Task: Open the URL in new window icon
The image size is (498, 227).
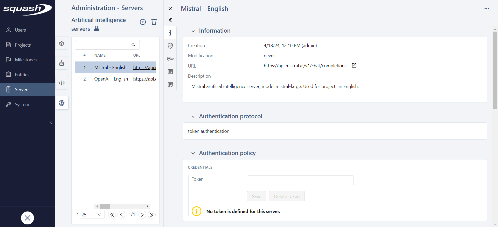Action: point(354,65)
